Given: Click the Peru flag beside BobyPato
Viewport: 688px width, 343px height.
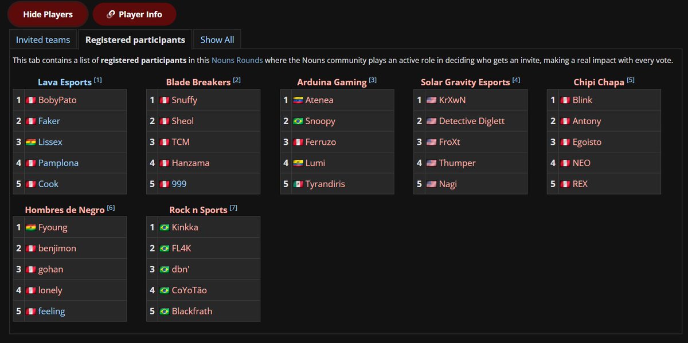Looking at the screenshot, I should point(31,100).
